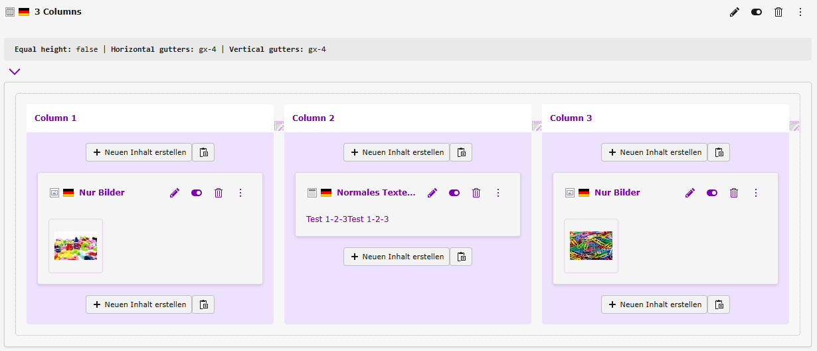This screenshot has height=351, width=817.
Task: Toggle visibility of Nur Bilder in Column 1
Action: (x=197, y=193)
